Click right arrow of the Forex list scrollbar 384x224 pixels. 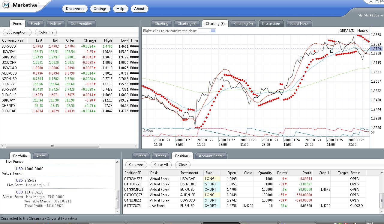136,146
